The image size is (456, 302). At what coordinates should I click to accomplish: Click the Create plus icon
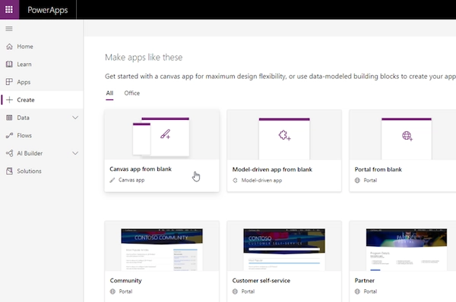tap(9, 100)
